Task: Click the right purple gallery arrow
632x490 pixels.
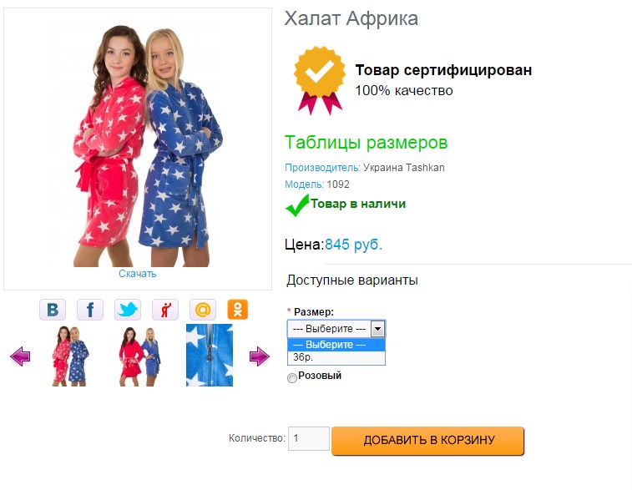Action: [259, 356]
